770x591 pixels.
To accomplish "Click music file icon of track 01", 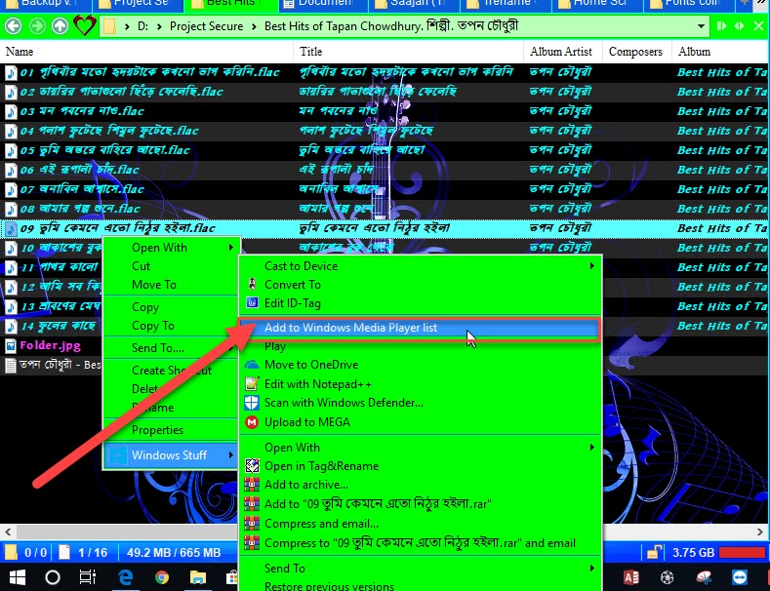I will (x=11, y=72).
